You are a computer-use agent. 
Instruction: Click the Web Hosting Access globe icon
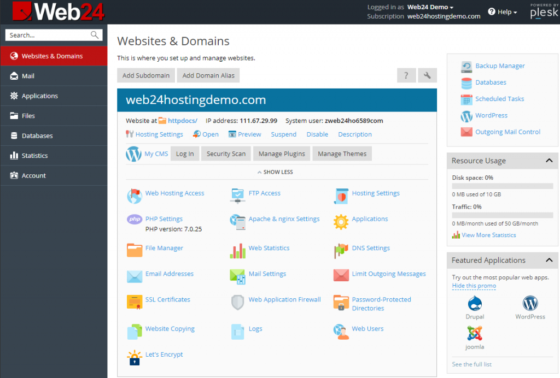click(x=135, y=196)
